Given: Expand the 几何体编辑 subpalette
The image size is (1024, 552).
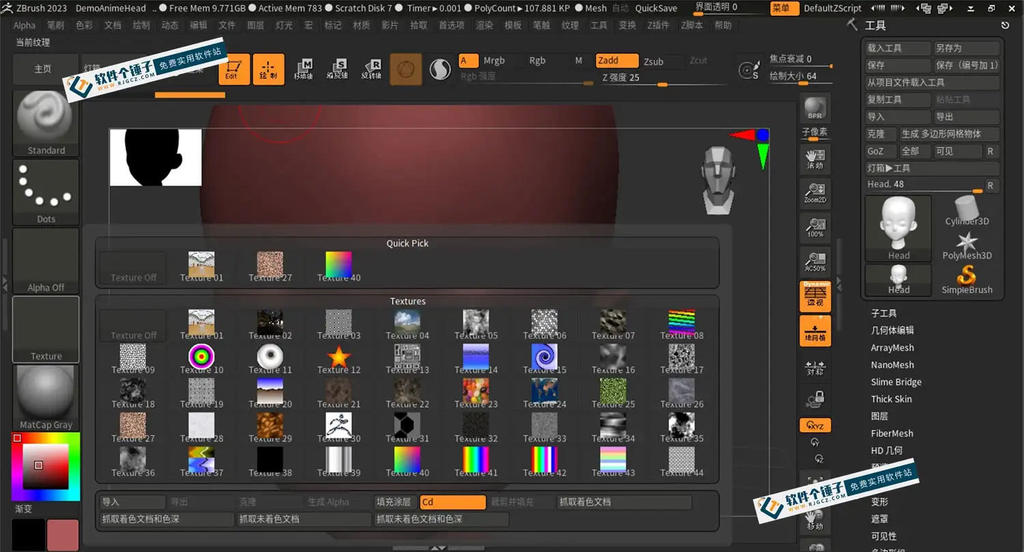Looking at the screenshot, I should click(892, 330).
